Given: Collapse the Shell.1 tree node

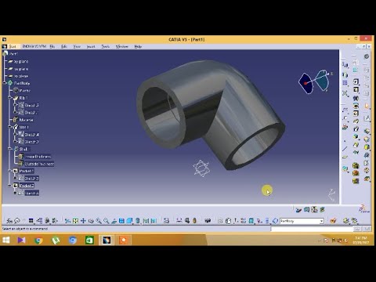Looking at the screenshot, I should (10, 149).
